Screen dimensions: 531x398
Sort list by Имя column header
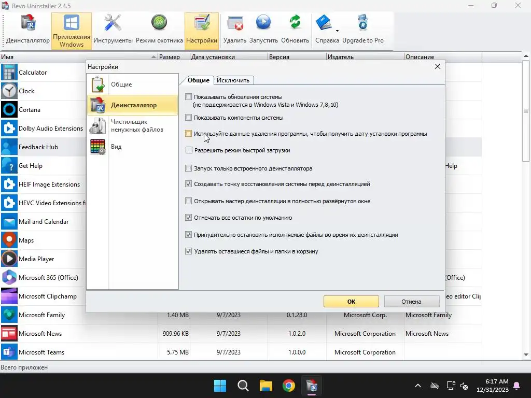[79, 57]
